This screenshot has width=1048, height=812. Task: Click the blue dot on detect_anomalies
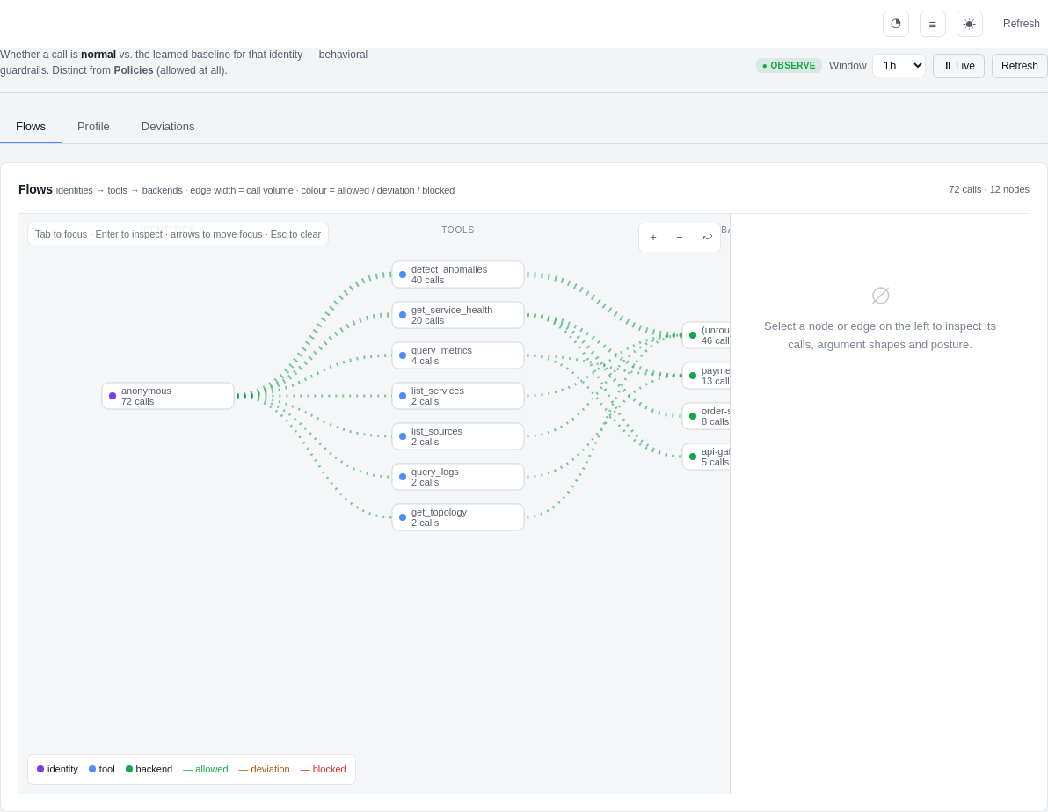click(x=403, y=274)
